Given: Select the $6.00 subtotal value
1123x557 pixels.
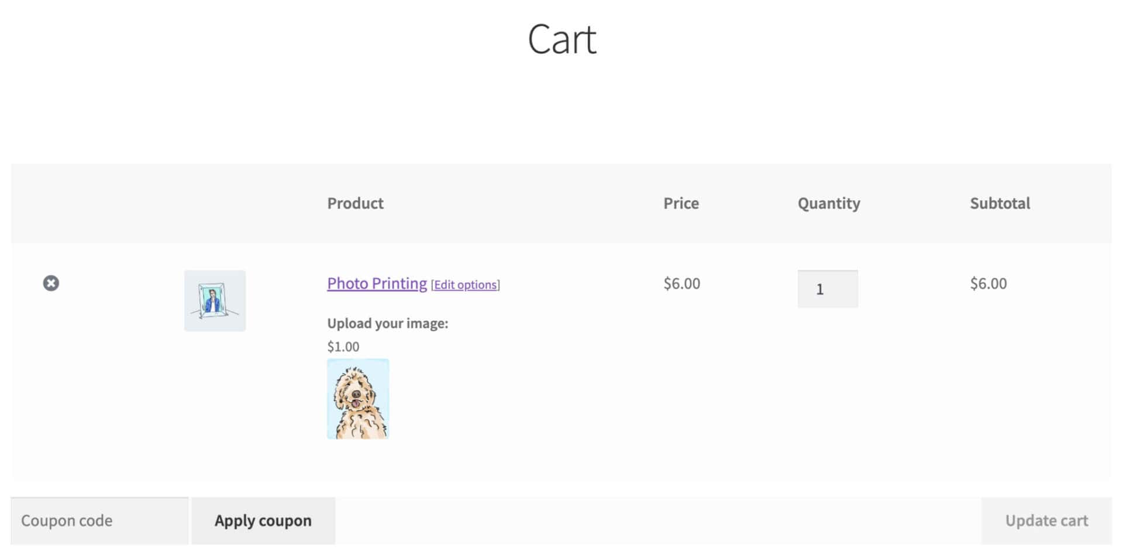Looking at the screenshot, I should (988, 283).
